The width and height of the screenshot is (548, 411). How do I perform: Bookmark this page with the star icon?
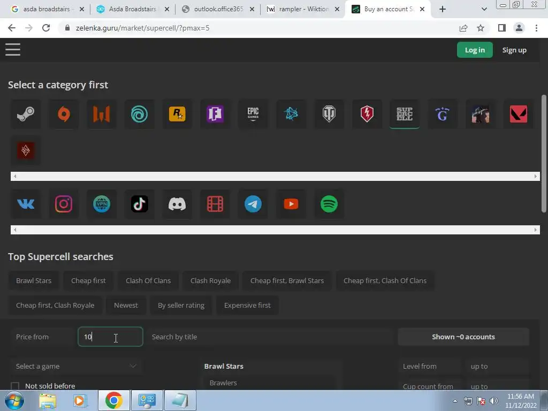coord(481,28)
